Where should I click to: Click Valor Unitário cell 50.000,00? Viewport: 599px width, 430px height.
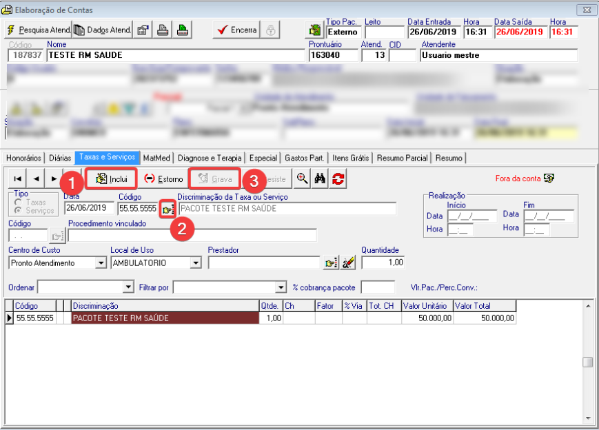[x=427, y=318]
